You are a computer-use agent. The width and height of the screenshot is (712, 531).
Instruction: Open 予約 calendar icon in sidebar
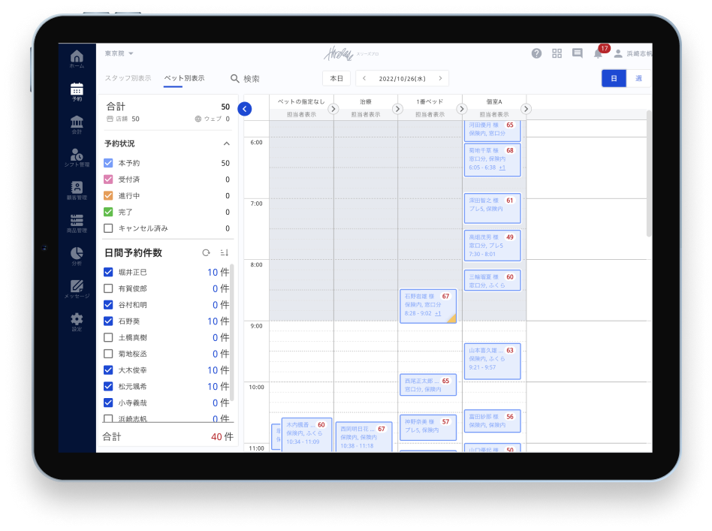point(77,92)
